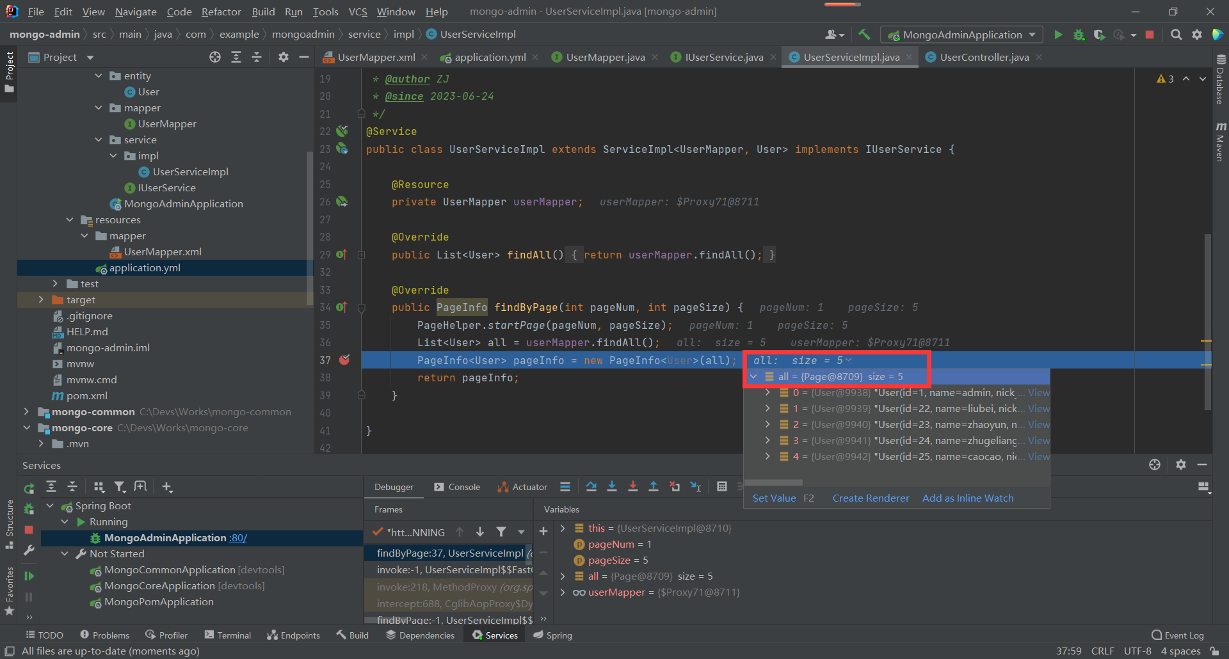1229x659 pixels.
Task: Click Show Execution Point in debugger toolbar
Action: click(565, 487)
